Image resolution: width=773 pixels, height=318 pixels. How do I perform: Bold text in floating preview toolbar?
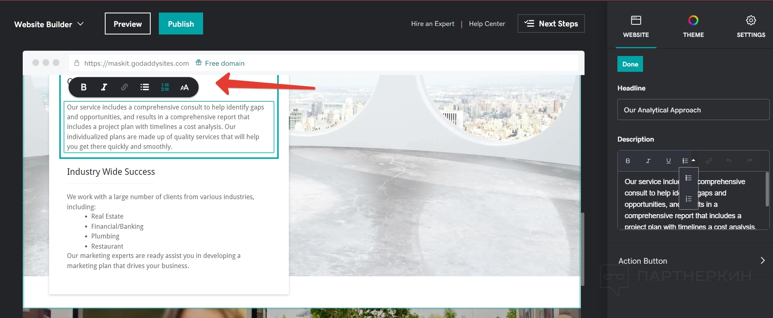[84, 87]
